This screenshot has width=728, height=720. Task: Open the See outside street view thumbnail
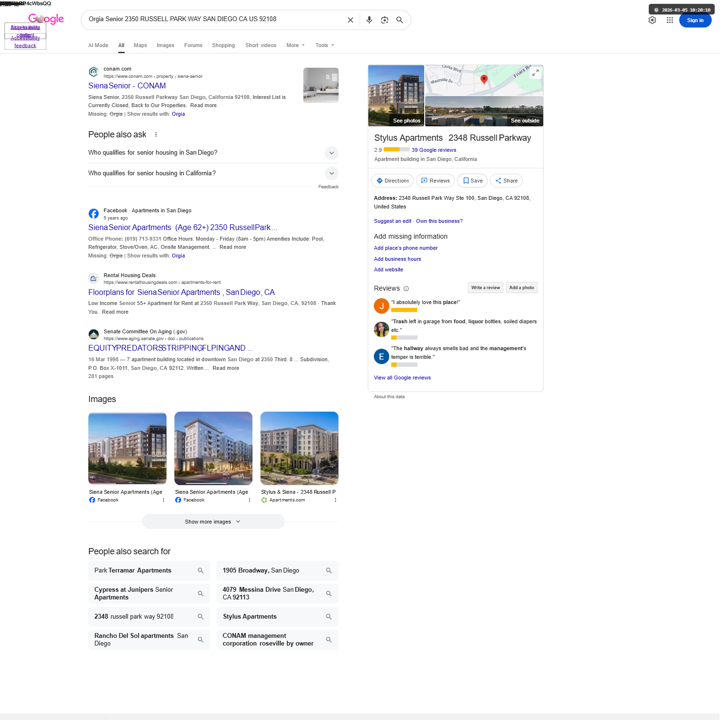(484, 111)
